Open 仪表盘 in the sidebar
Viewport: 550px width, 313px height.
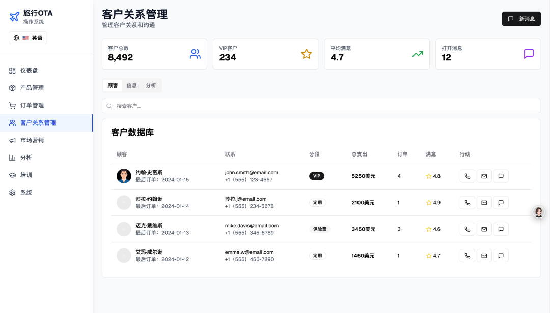[x=29, y=71]
